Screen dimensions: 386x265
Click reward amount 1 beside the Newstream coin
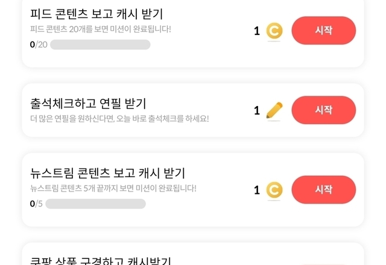[257, 190]
